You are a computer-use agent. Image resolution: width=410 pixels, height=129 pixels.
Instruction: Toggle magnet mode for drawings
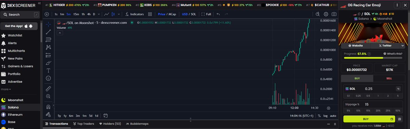coord(48,107)
